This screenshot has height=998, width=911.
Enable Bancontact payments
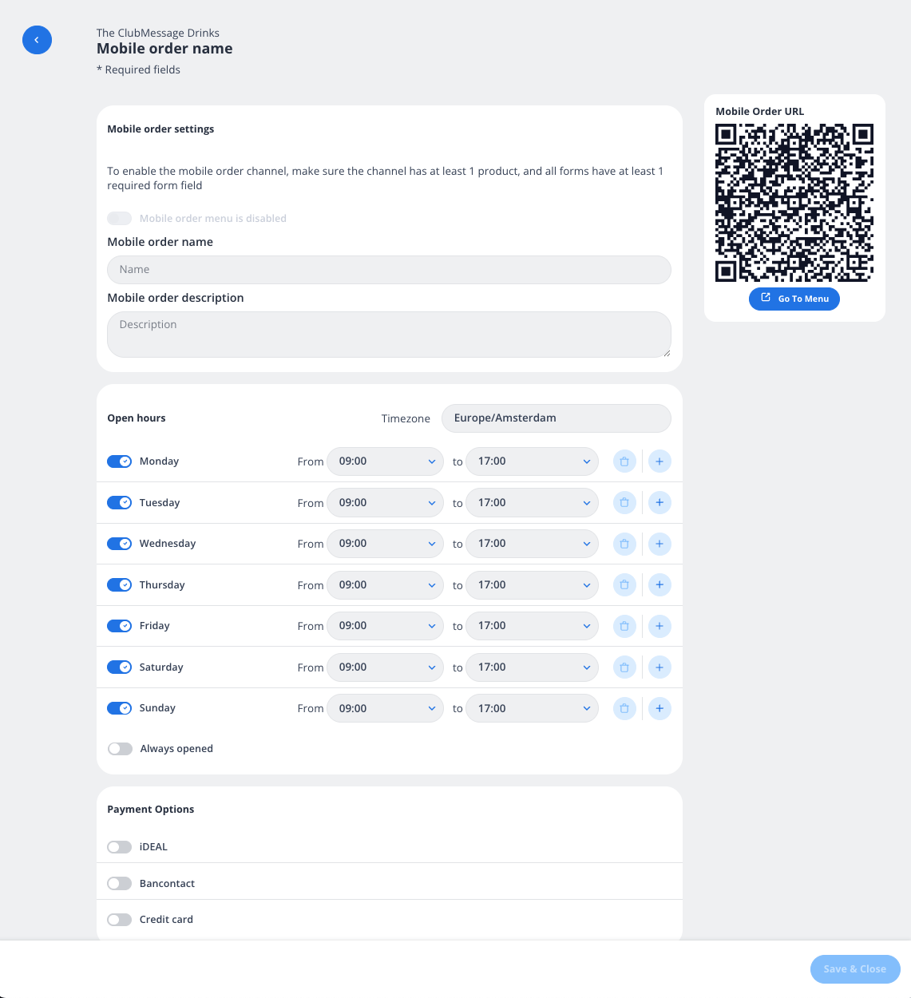(x=119, y=883)
